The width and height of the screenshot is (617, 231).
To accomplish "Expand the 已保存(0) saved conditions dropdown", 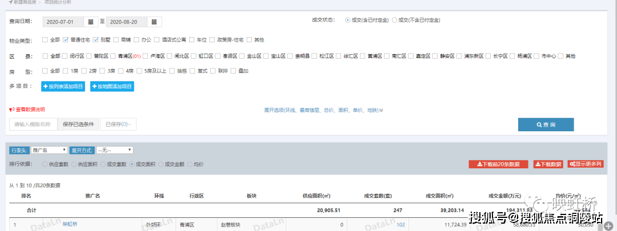I will click(118, 124).
